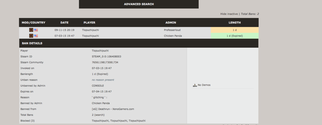Click the PLAYER column header
Viewport: 322px width, 125px height.
click(x=89, y=22)
